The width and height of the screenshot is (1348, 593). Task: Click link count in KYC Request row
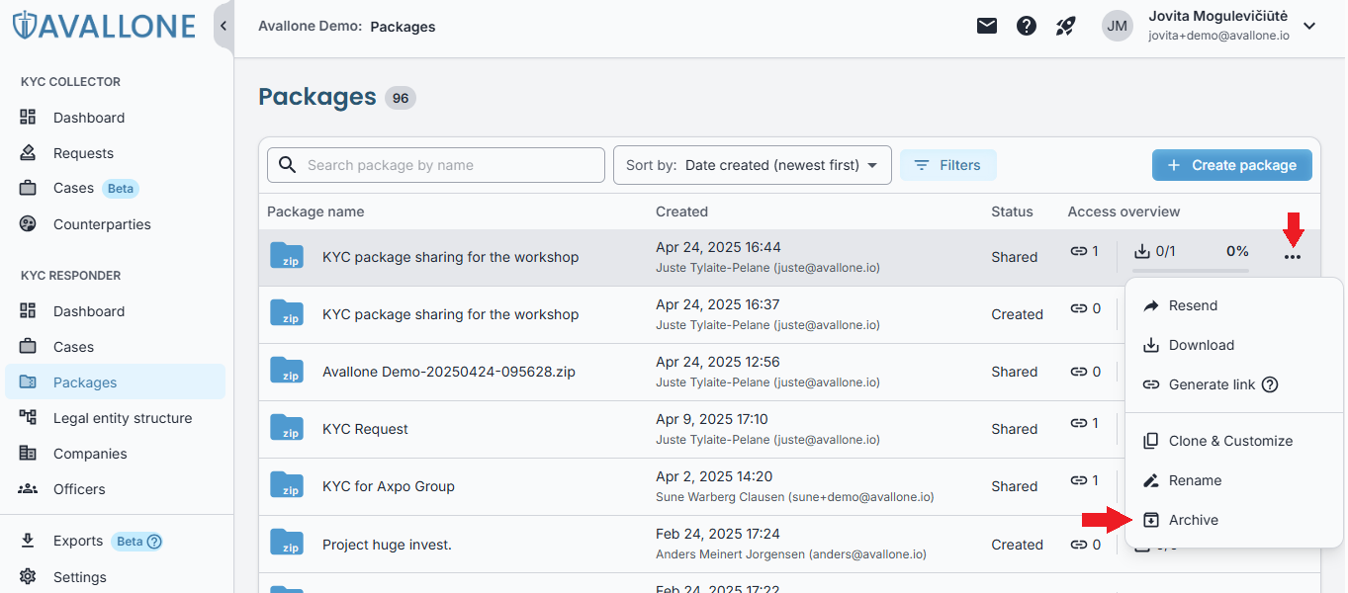[x=1085, y=423]
